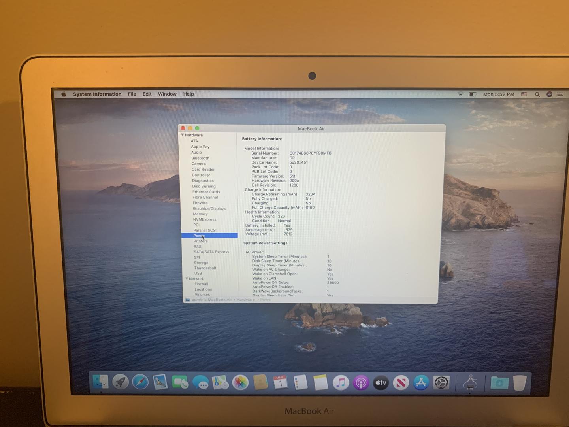
Task: Select the highlighted Power row
Action: (209, 236)
